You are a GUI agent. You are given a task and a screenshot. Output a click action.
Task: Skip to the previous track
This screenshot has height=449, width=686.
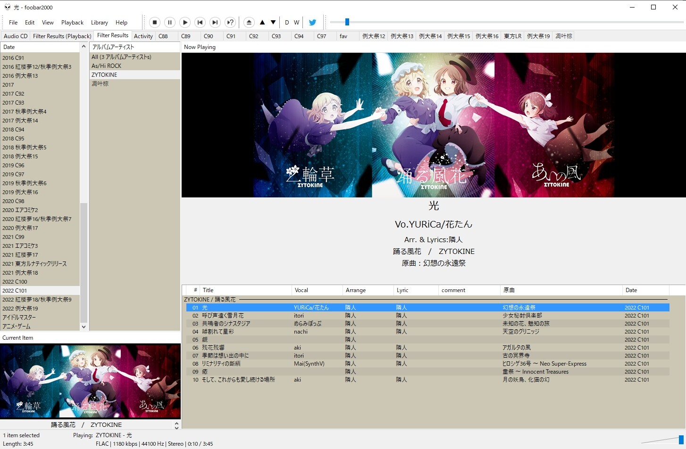(200, 22)
